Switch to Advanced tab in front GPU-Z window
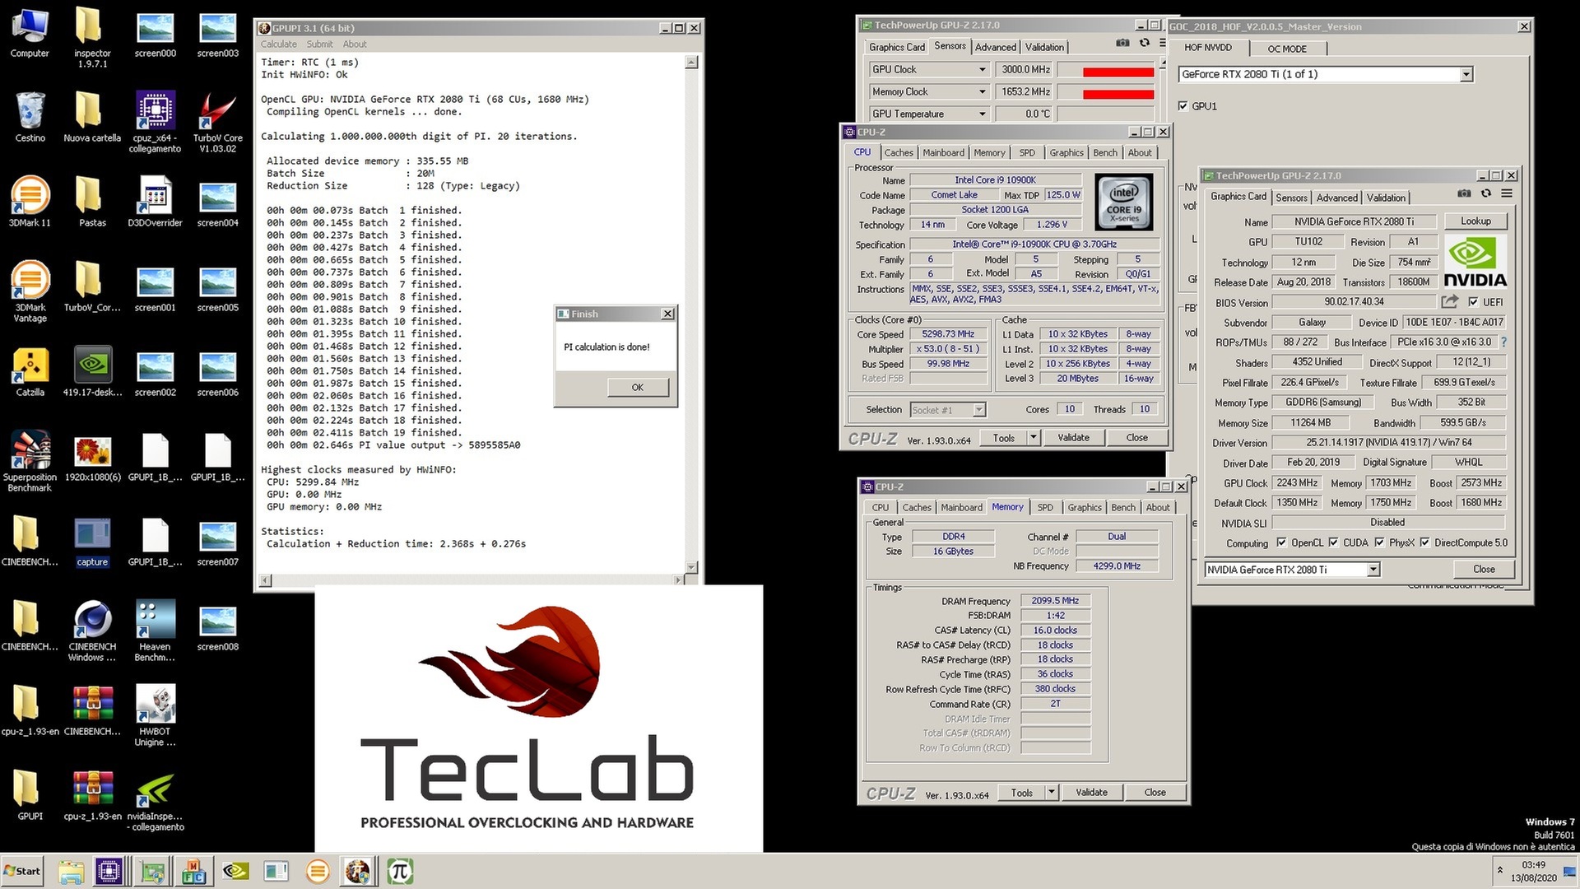Screen dimensions: 1580x889 [1336, 198]
